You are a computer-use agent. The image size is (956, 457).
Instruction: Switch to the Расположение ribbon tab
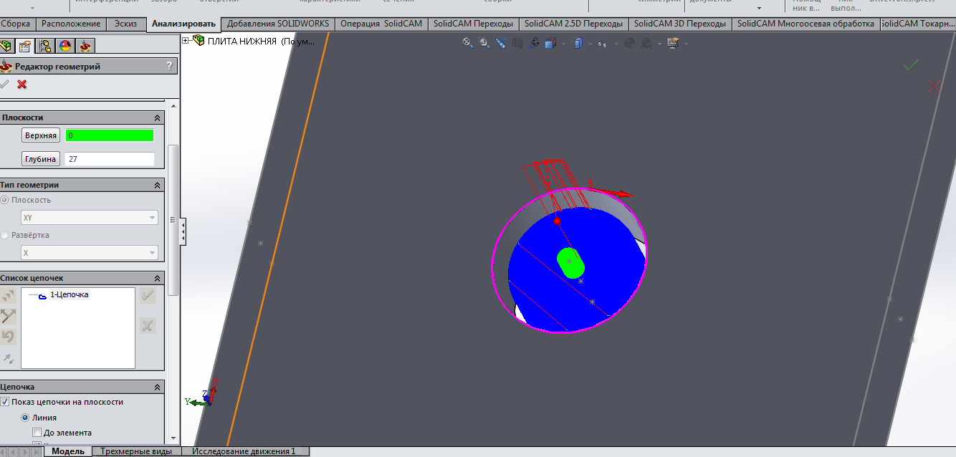(71, 24)
